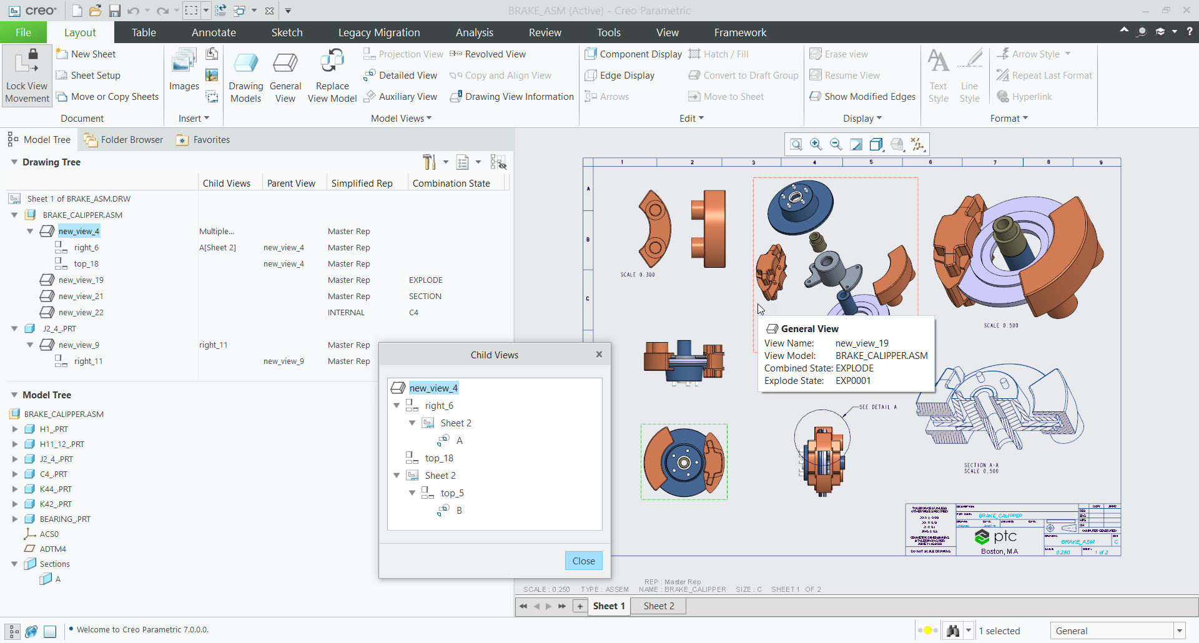1199x643 pixels.
Task: Click the Datum Display Filters icon
Action: pyautogui.click(x=917, y=144)
